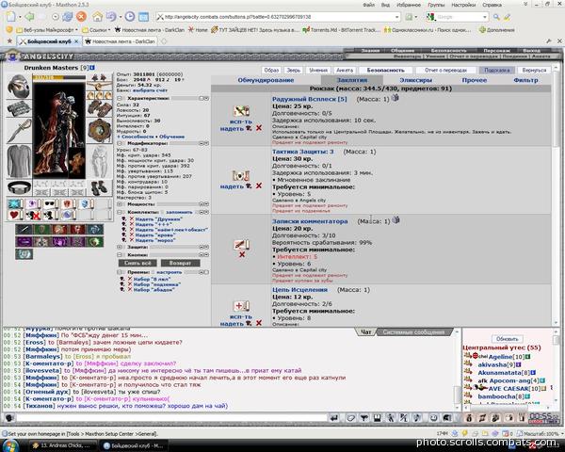Click the icy blue scroll slot
This screenshot has width=565, height=452.
(x=15, y=204)
